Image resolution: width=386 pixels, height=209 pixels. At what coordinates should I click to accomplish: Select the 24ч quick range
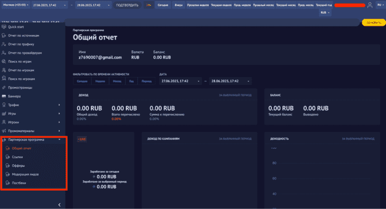pyautogui.click(x=149, y=5)
